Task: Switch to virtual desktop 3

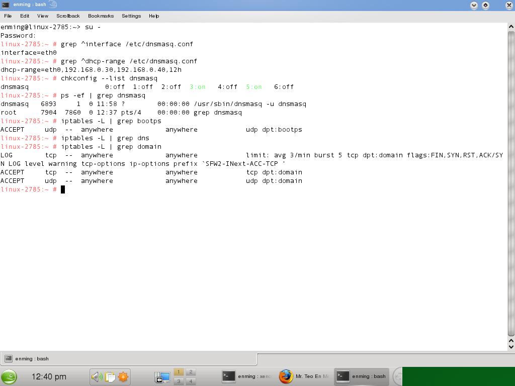Action: pyautogui.click(x=179, y=381)
